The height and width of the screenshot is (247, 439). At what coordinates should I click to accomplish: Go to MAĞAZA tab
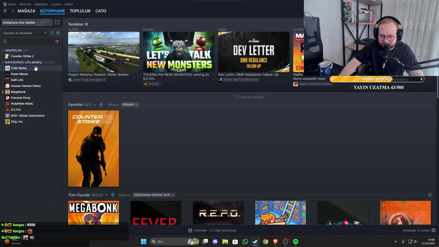point(26,11)
